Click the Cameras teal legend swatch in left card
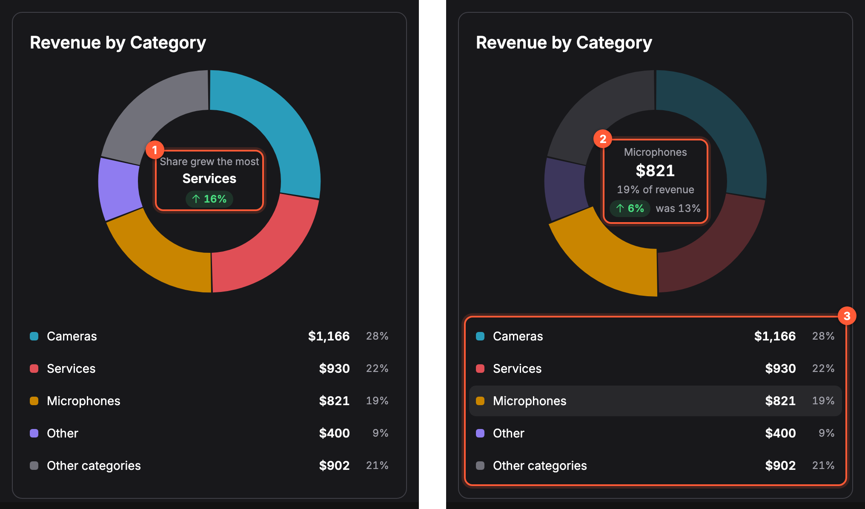Viewport: 865px width, 509px height. click(x=34, y=336)
